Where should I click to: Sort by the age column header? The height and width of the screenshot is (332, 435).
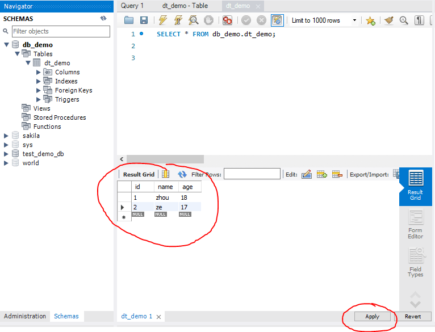190,187
